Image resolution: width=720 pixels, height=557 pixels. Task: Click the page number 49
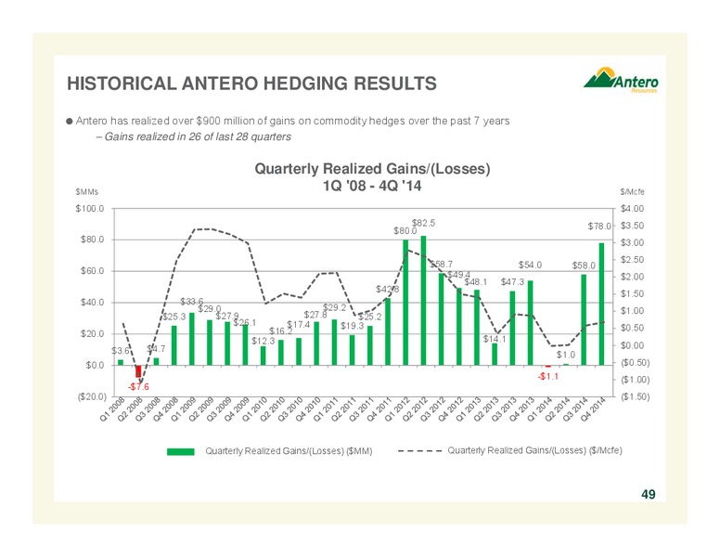coord(648,495)
